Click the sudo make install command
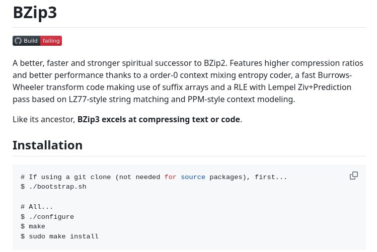This screenshot has height=252, width=377. coord(59,236)
